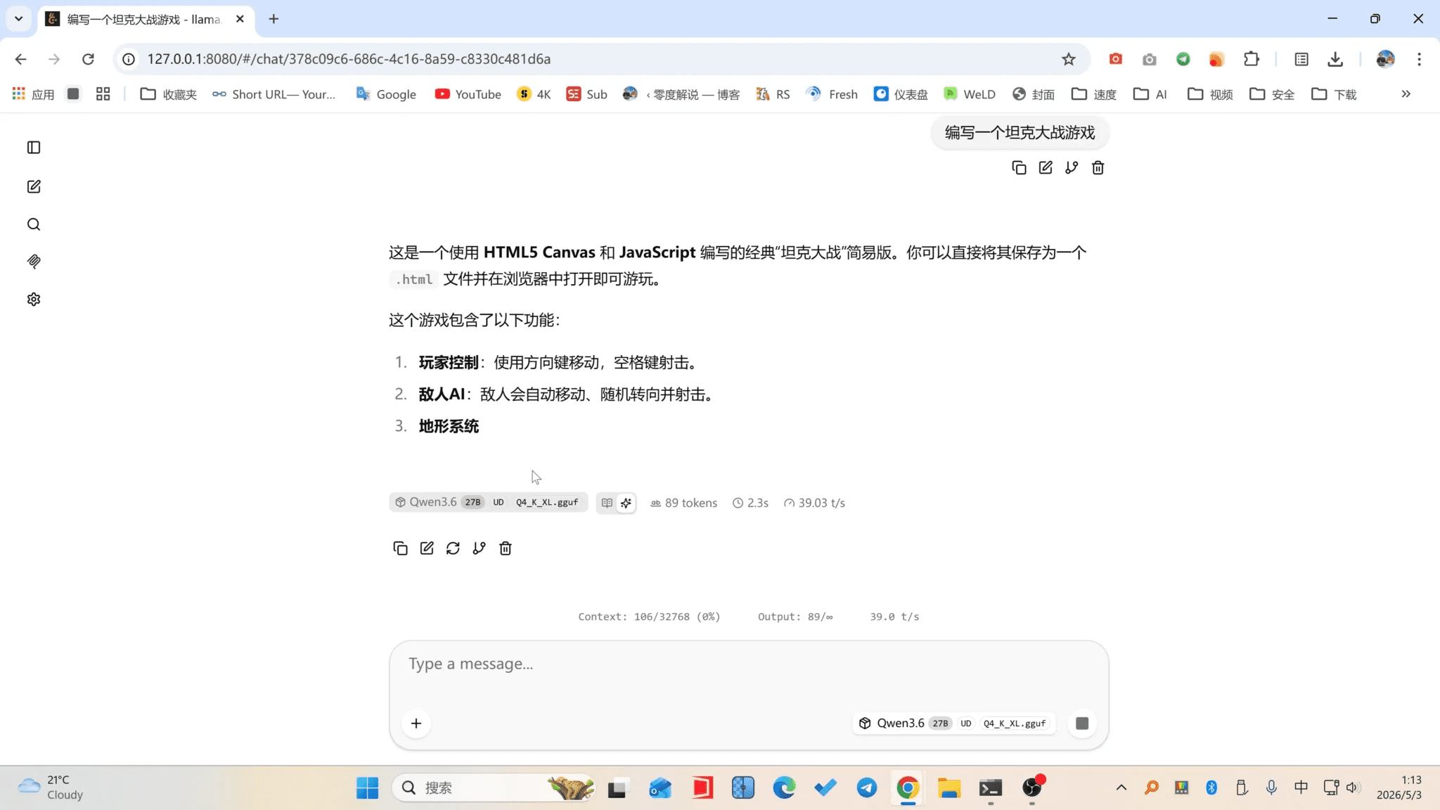Open Telegram from the taskbar

[866, 788]
